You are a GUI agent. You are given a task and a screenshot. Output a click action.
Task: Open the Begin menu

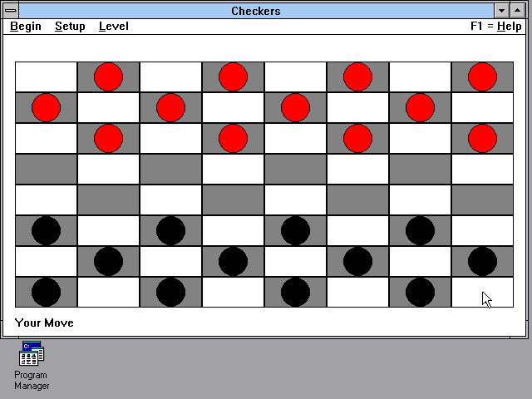25,26
